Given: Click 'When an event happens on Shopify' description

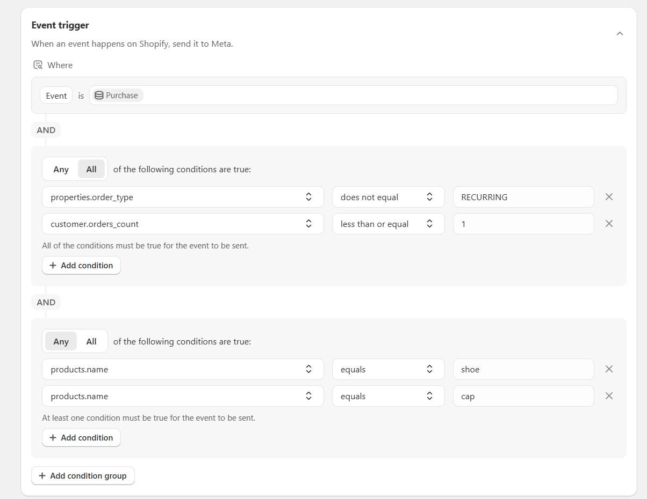Looking at the screenshot, I should (x=132, y=44).
